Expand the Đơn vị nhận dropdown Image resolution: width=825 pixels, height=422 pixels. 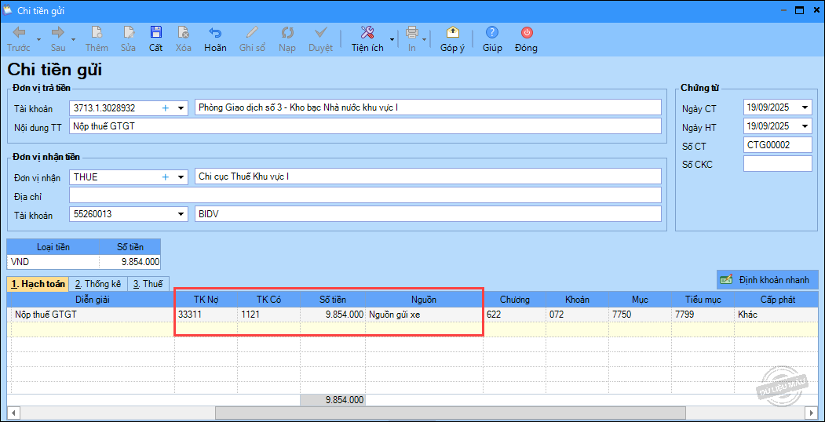click(181, 177)
